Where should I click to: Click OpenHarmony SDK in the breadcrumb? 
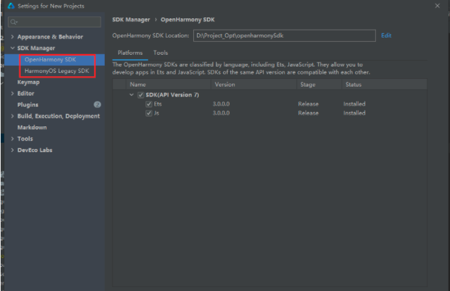[187, 20]
